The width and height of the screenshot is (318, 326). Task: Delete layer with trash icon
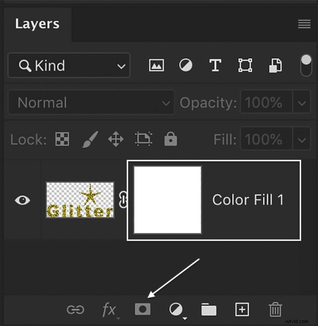[276, 309]
